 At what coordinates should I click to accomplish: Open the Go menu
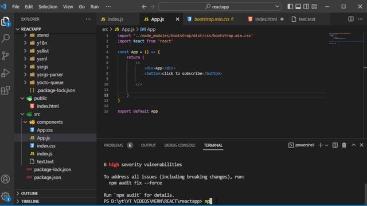81,6
